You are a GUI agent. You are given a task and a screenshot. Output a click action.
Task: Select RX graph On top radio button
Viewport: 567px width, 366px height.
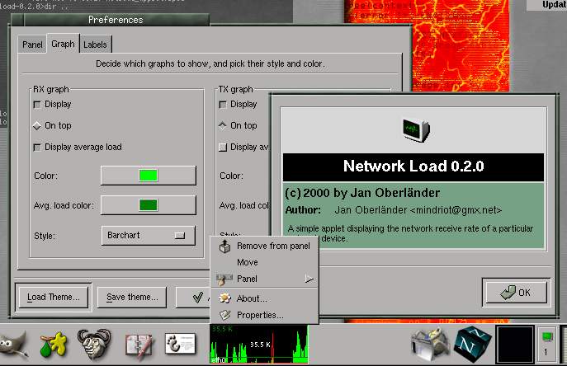[x=37, y=126]
